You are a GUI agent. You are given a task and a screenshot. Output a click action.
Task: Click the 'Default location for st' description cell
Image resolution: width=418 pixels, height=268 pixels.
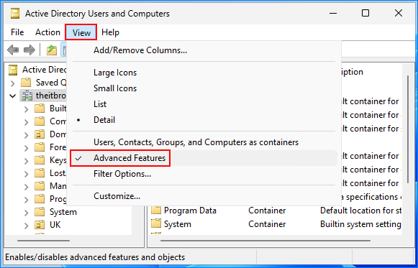pyautogui.click(x=360, y=211)
